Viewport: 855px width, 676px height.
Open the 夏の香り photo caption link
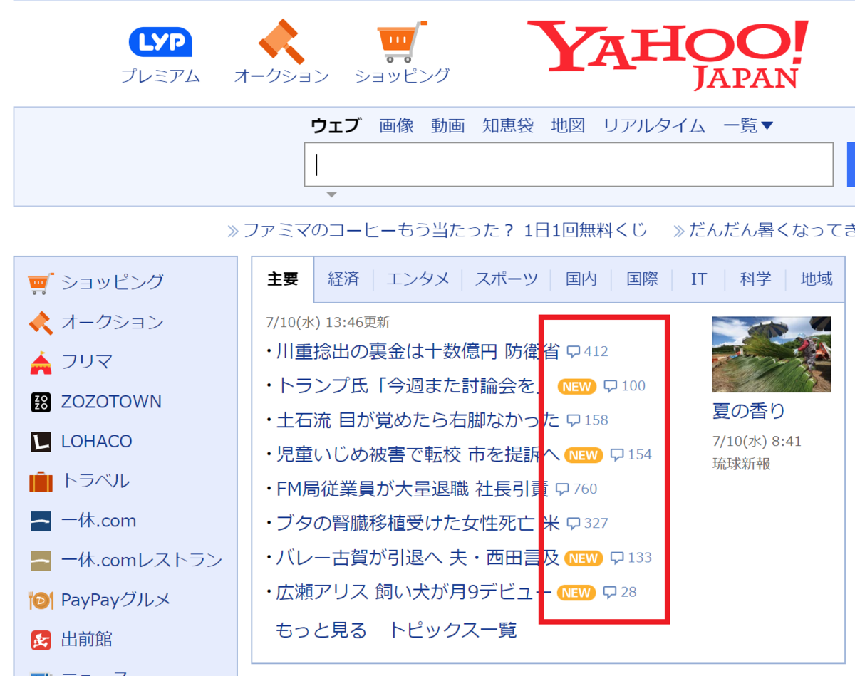[x=749, y=411]
